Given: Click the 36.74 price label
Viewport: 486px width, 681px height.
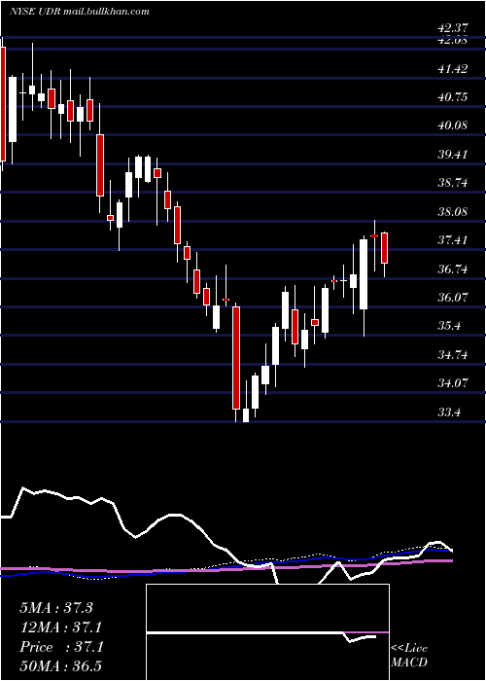Looking at the screenshot, I should [x=453, y=269].
